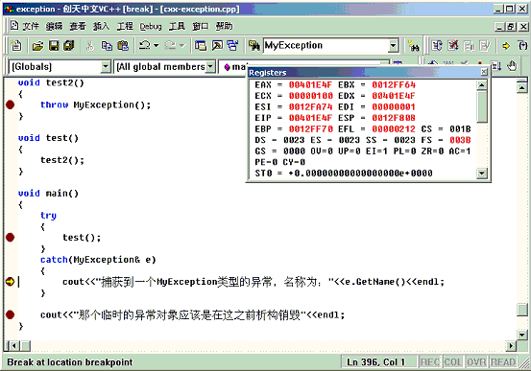The width and height of the screenshot is (531, 371).
Task: Click the horizontal scroll right arrow
Action: click(x=511, y=346)
